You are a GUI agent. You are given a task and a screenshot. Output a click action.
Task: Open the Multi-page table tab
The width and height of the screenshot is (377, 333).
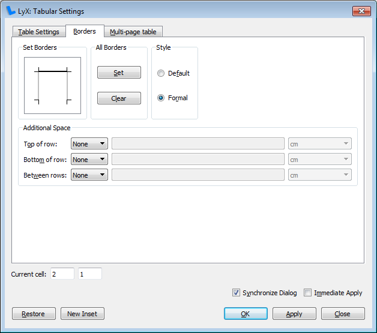click(133, 32)
